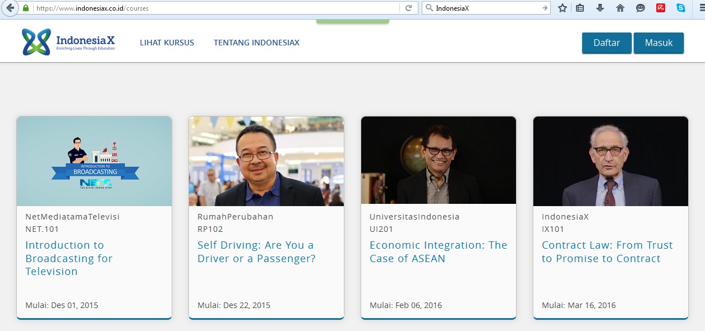This screenshot has width=705, height=331.
Task: Click the search go arrow
Action: click(545, 8)
